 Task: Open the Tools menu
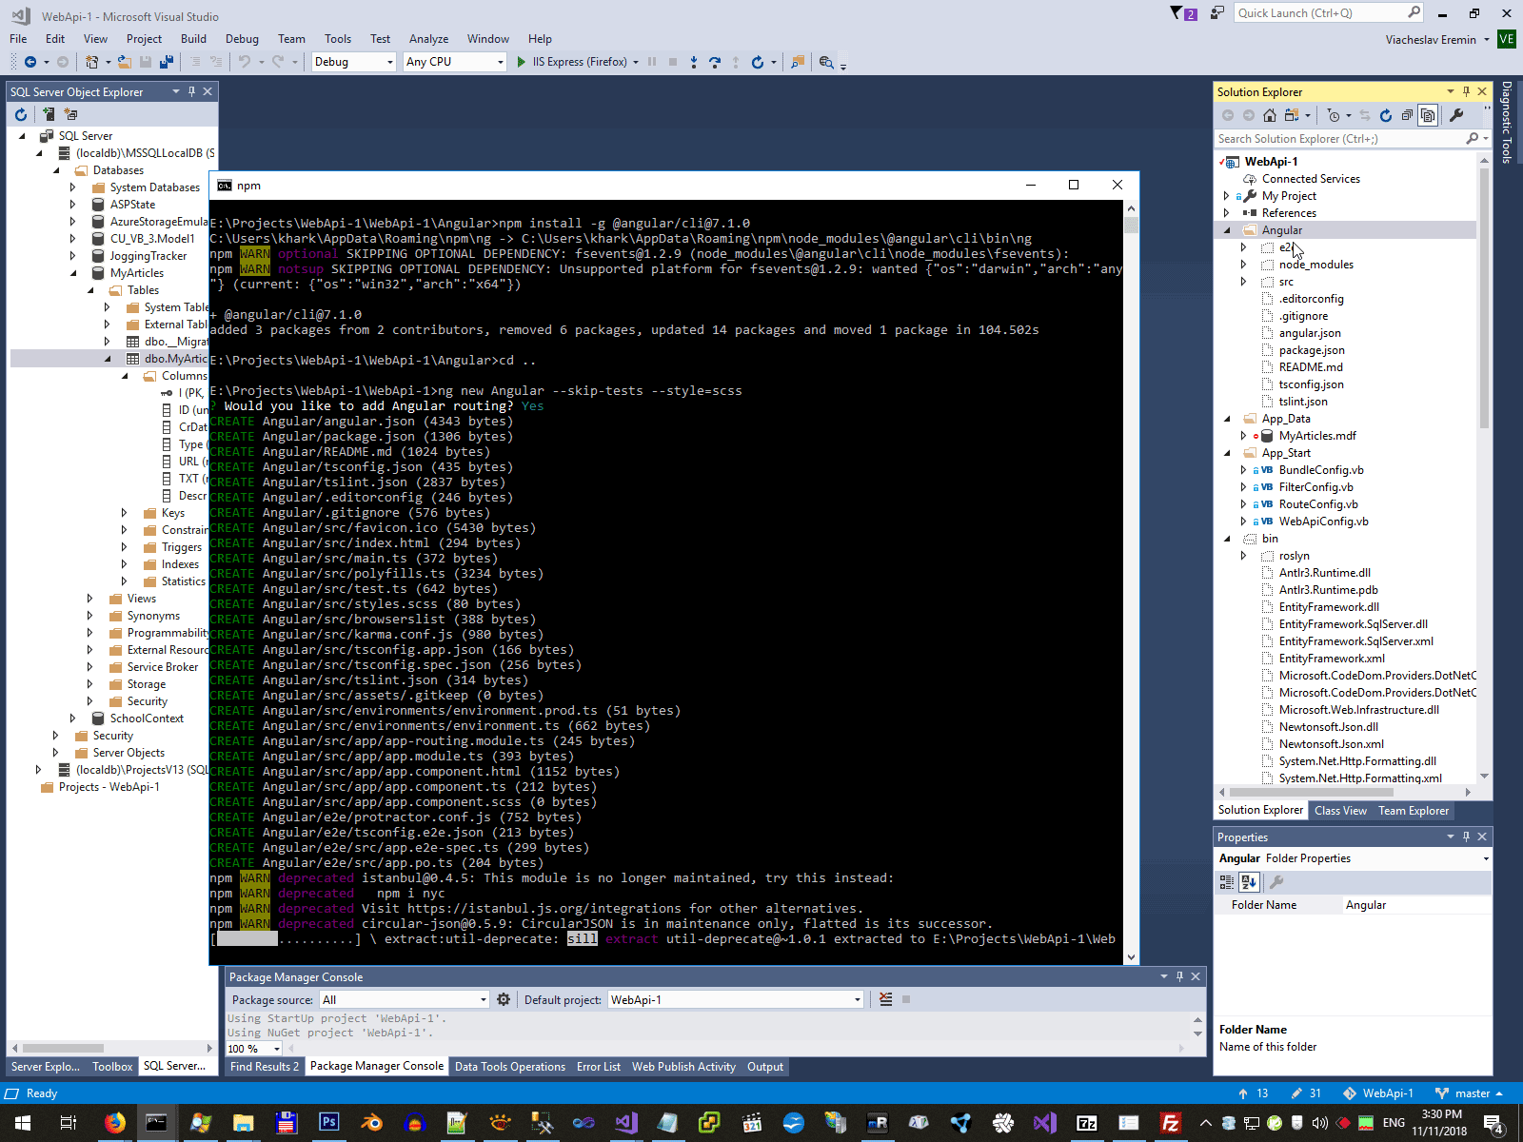[338, 39]
